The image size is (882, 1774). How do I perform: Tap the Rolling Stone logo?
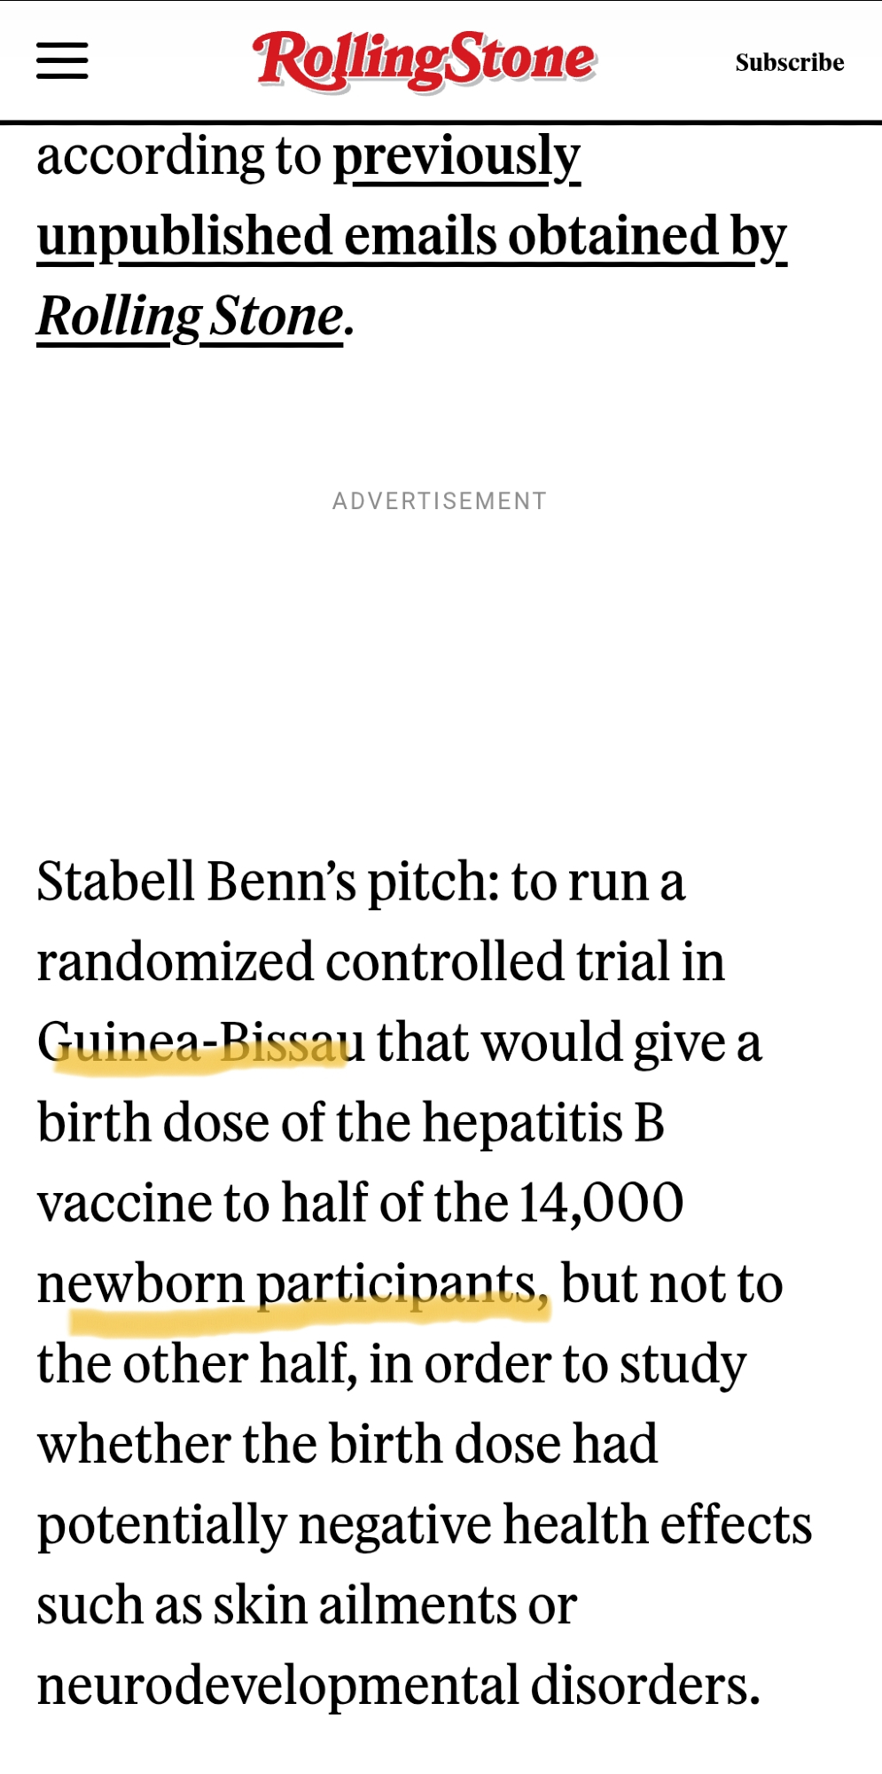coord(425,59)
